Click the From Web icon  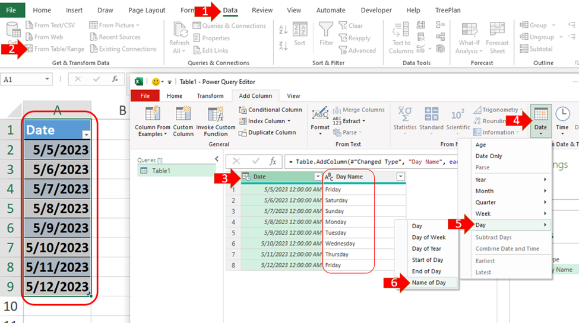coord(29,37)
